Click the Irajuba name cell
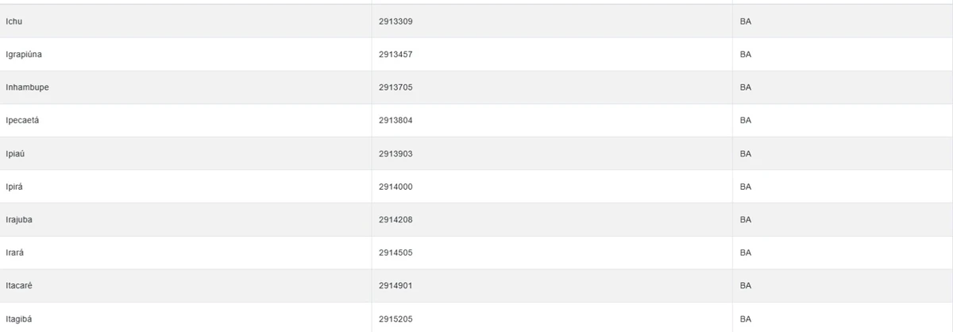Screen dimensions: 953x332 click(20, 220)
